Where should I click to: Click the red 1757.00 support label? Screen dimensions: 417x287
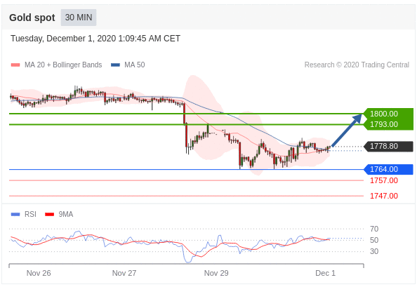pyautogui.click(x=384, y=180)
